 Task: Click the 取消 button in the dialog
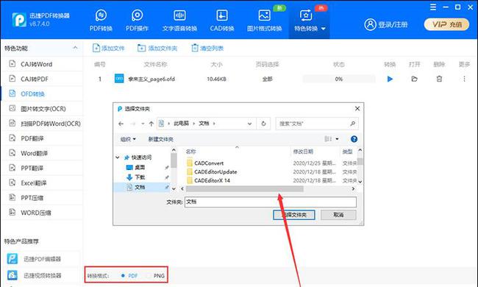pyautogui.click(x=338, y=215)
